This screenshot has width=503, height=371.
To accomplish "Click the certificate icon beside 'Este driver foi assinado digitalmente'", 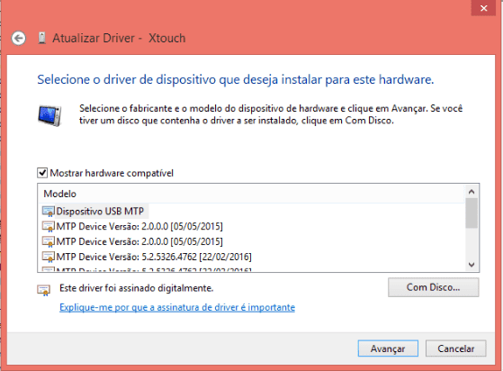I will pos(43,290).
